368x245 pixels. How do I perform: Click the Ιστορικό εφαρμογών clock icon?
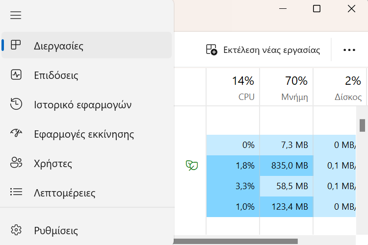tap(16, 104)
